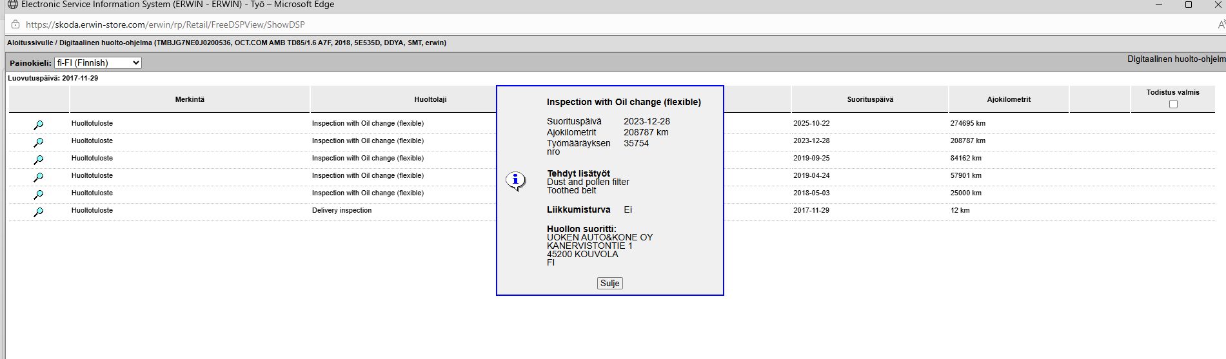
Task: Open details for the 2025-10-22 service entry magnifier
Action: tap(39, 124)
